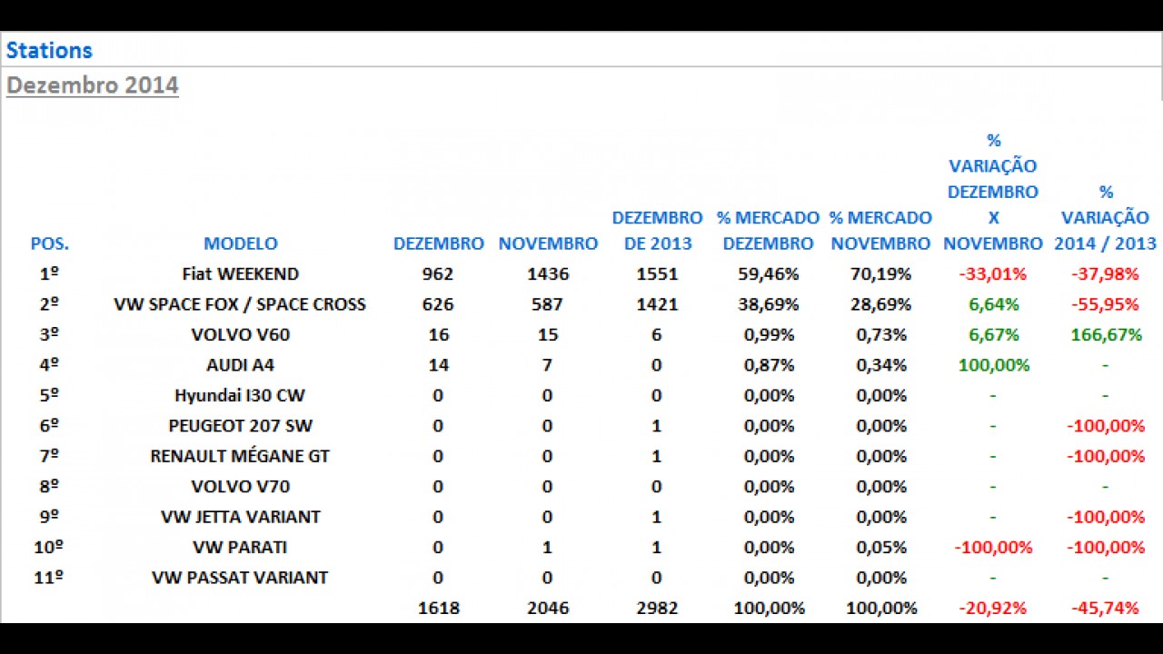1163x654 pixels.
Task: Click the "DEZEMBRO DE 2013" column header
Action: point(657,231)
